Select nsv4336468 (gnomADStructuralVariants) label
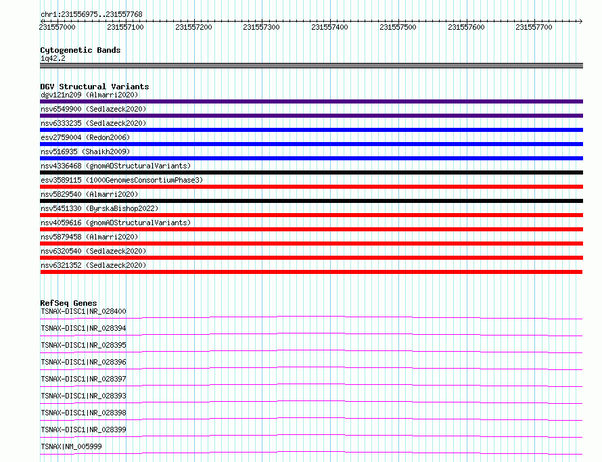 (116, 166)
